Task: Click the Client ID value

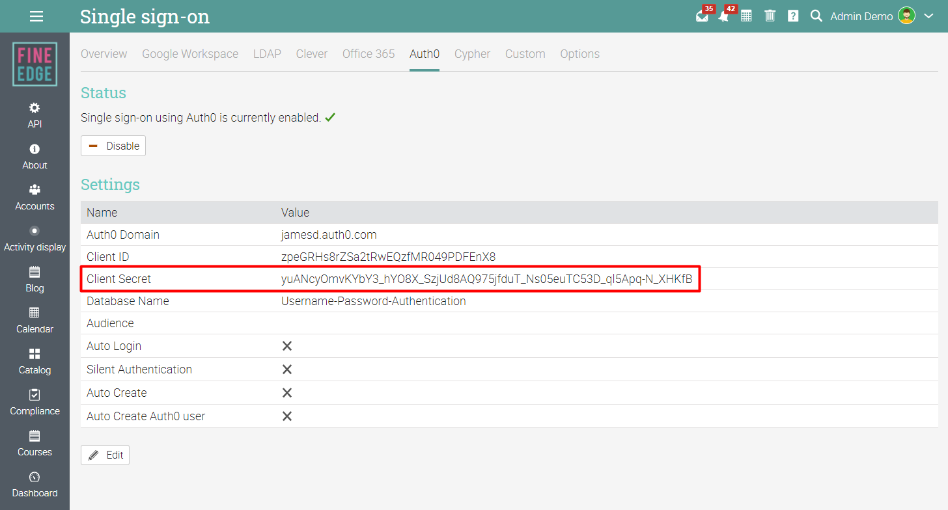Action: click(x=388, y=257)
